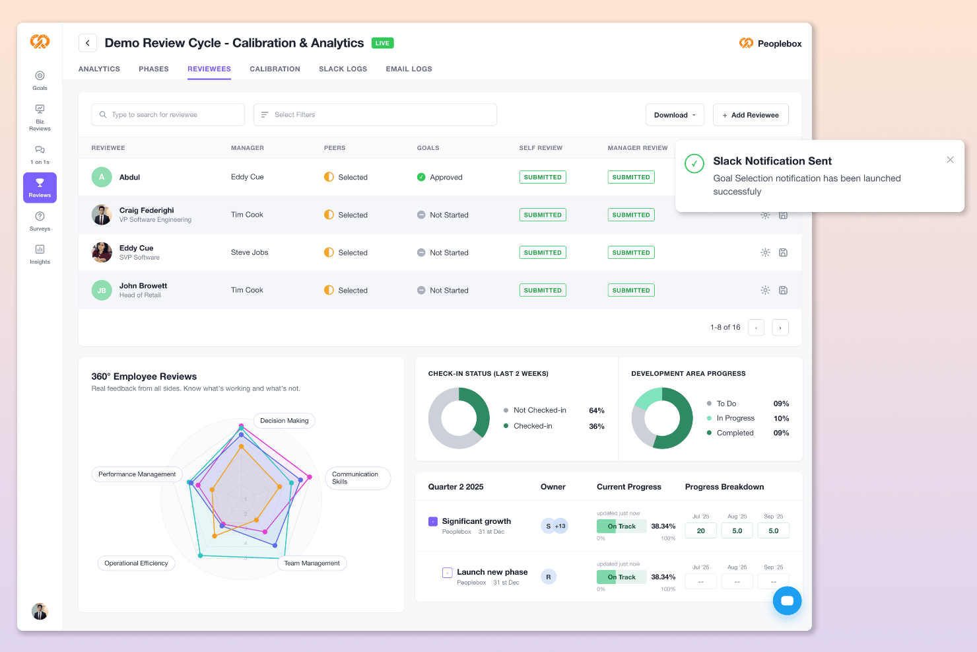
Task: Click Aug '25 value for Significant growth
Action: pos(737,530)
